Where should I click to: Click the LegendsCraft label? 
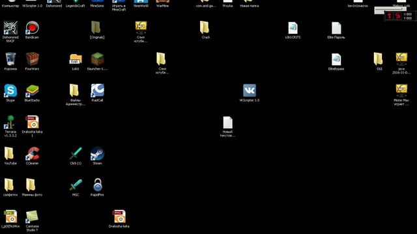tap(76, 6)
